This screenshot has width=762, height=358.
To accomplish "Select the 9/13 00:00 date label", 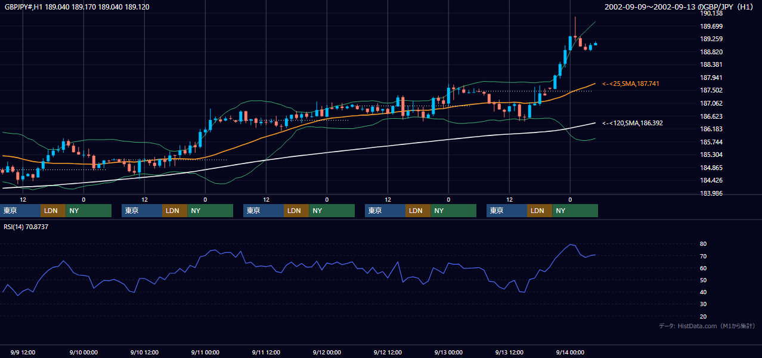I will click(x=449, y=353).
